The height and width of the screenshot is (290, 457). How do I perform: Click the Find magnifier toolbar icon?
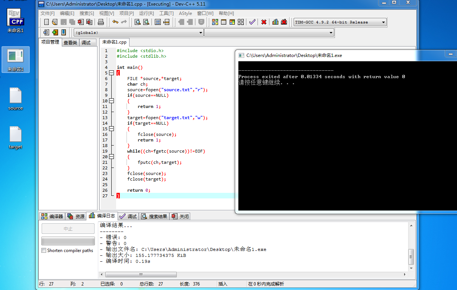coord(138,22)
